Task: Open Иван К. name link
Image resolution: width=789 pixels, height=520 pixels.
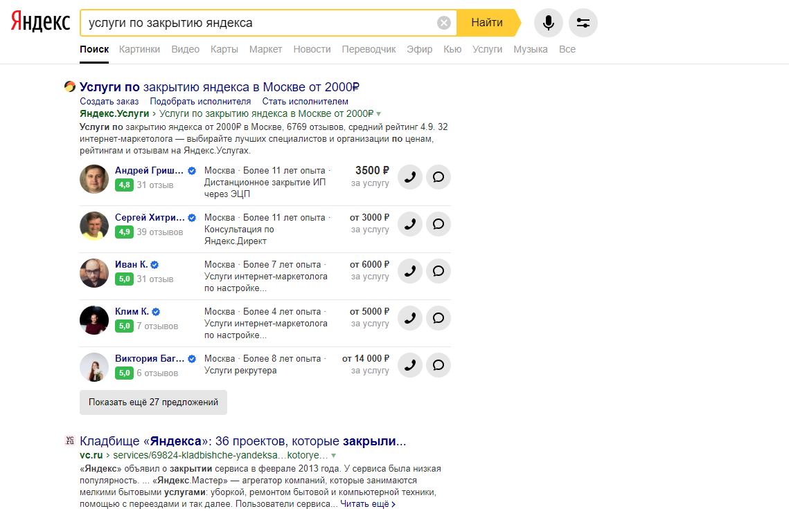Action: tap(132, 265)
